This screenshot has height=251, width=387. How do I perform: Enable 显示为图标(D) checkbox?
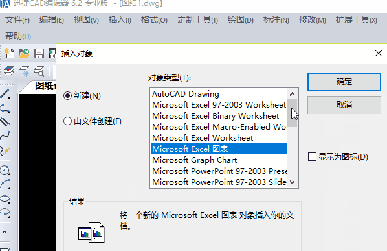[338, 157]
